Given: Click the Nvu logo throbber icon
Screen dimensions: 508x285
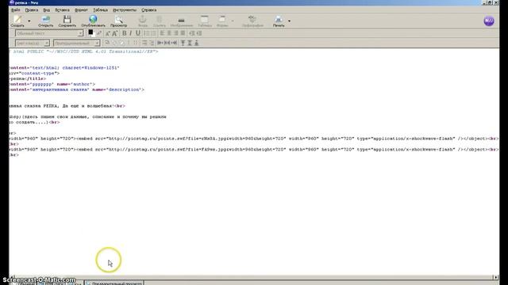Looking at the screenshot, I should tap(489, 21).
